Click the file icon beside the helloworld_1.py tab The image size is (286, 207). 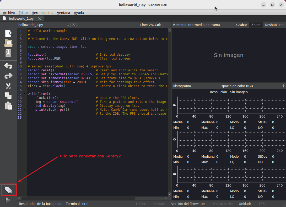click(x=4, y=18)
